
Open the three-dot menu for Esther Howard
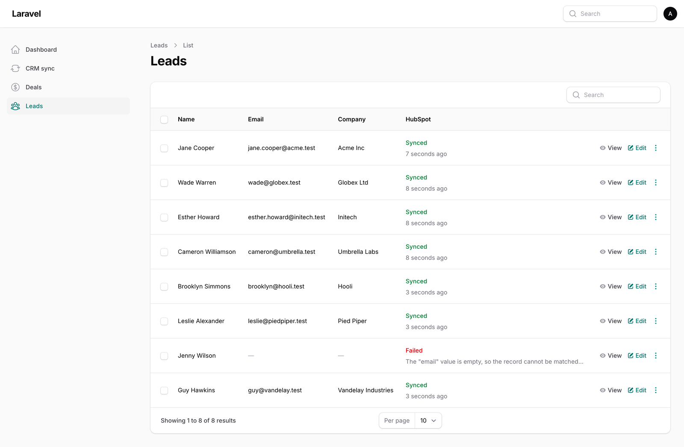[x=656, y=217]
